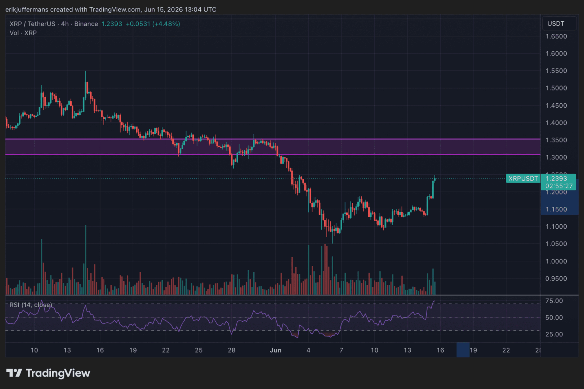Click the XRPUSDT price line label
584x389 pixels.
[523, 178]
